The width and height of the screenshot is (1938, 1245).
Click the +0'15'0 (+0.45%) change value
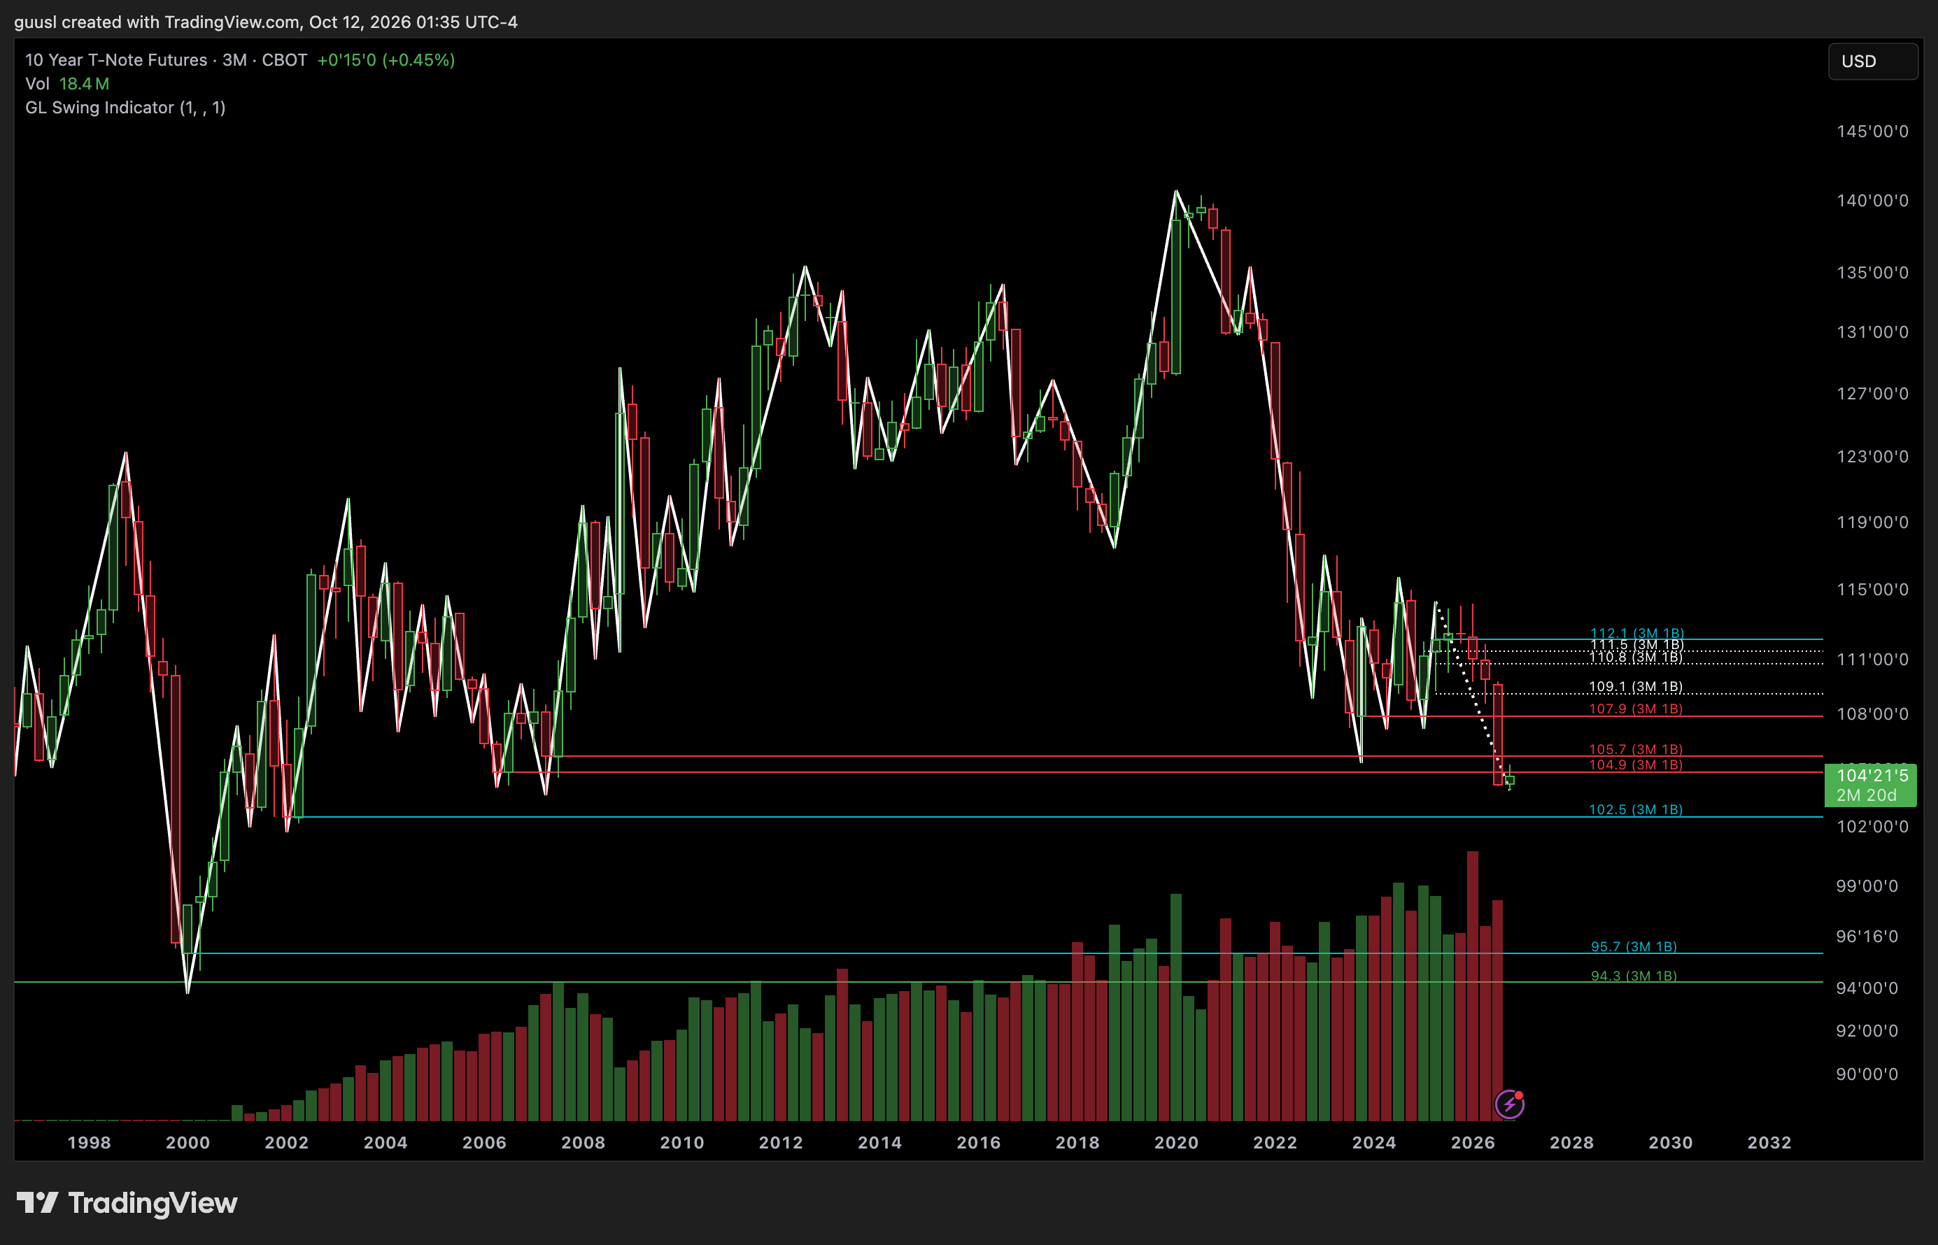click(386, 60)
